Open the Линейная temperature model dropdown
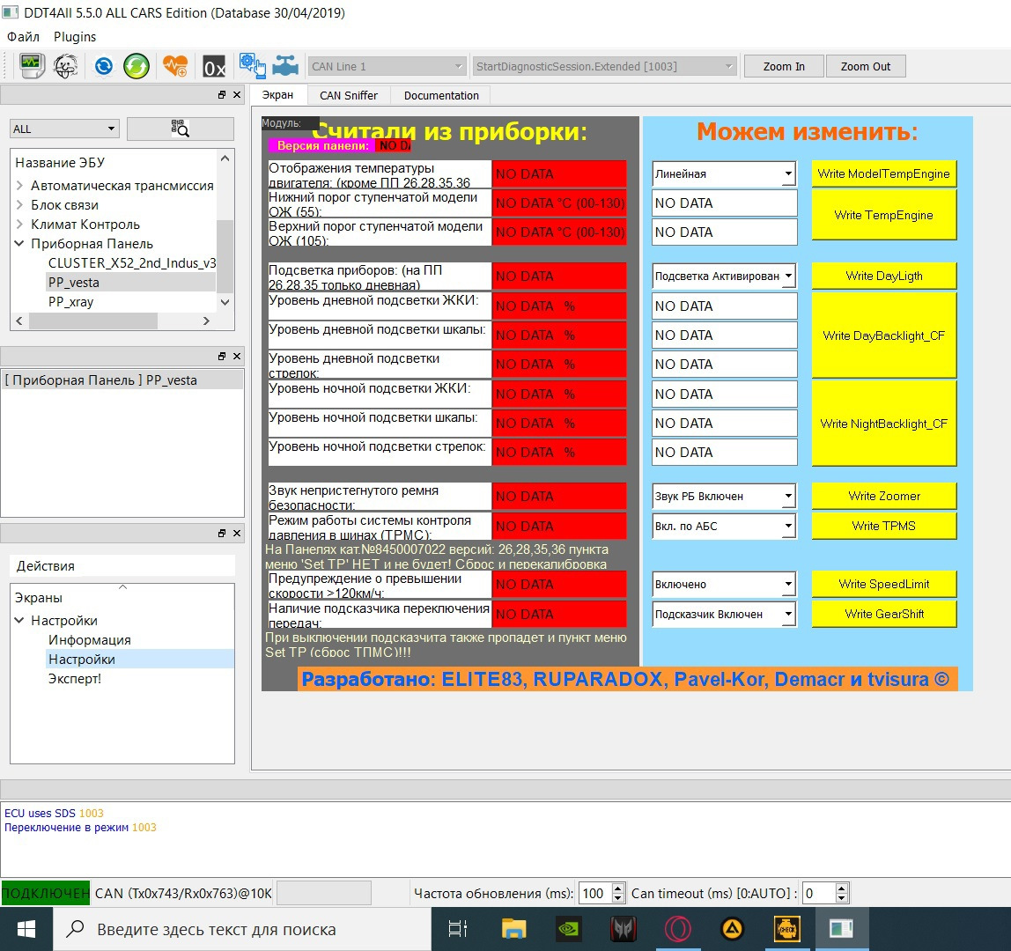Viewport: 1011px width, 951px height. pos(723,173)
